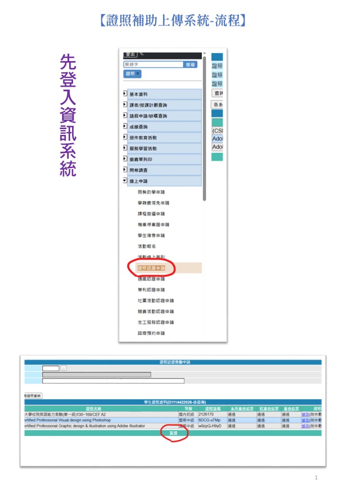Choose 機車停車證申請 submenu item

click(x=153, y=224)
